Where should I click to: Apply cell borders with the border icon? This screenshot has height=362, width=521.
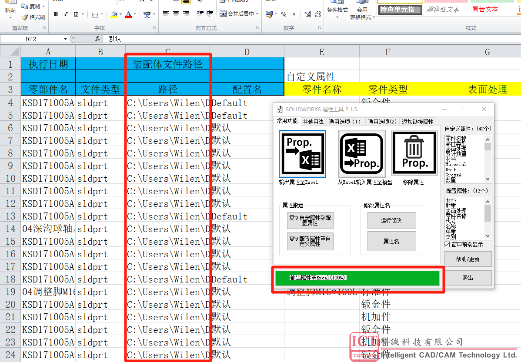click(95, 14)
